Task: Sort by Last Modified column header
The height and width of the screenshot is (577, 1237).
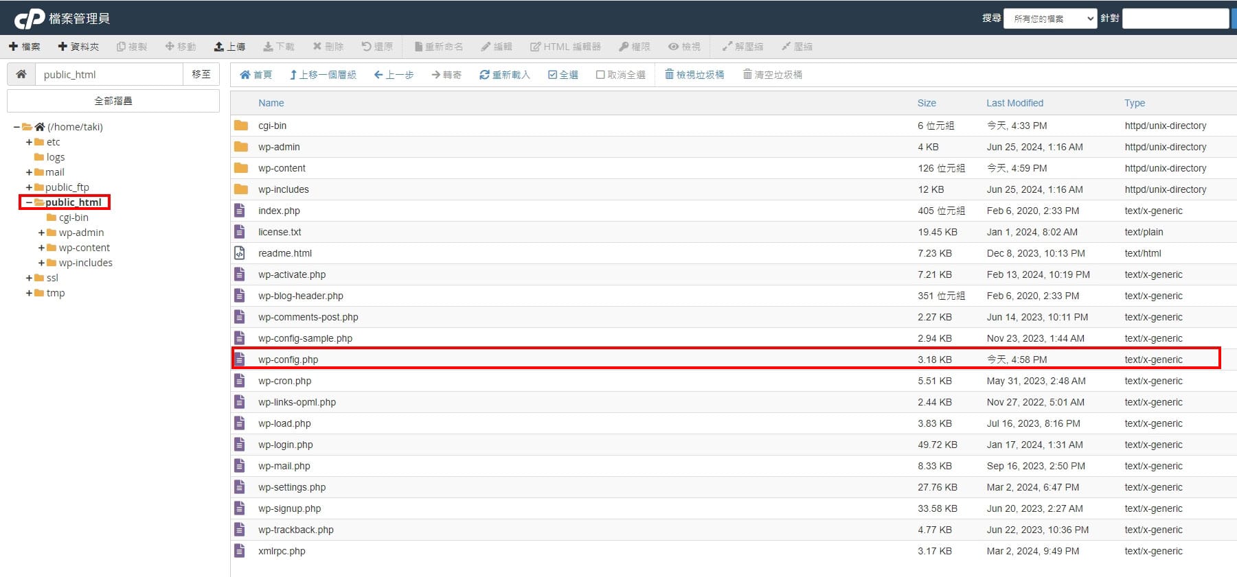Action: click(x=1014, y=103)
